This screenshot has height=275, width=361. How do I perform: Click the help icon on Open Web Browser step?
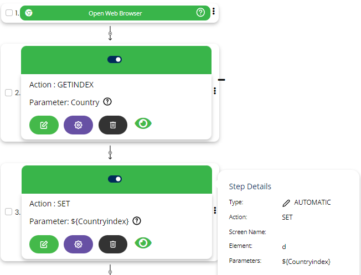(x=200, y=13)
